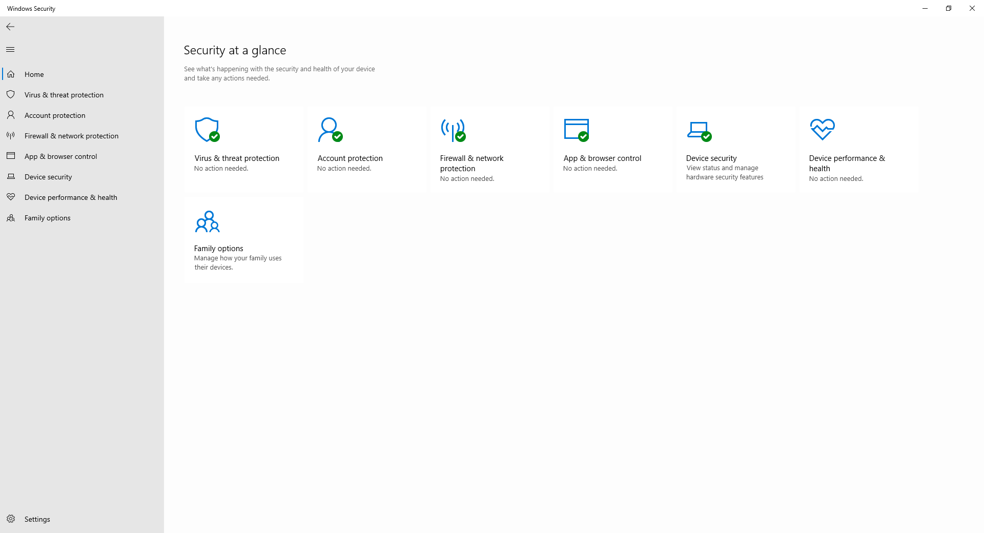This screenshot has height=533, width=984.
Task: Open Virus & threat protection in sidebar
Action: point(64,95)
